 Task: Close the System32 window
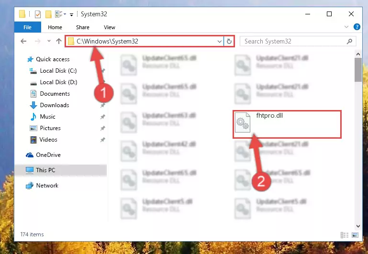351,14
